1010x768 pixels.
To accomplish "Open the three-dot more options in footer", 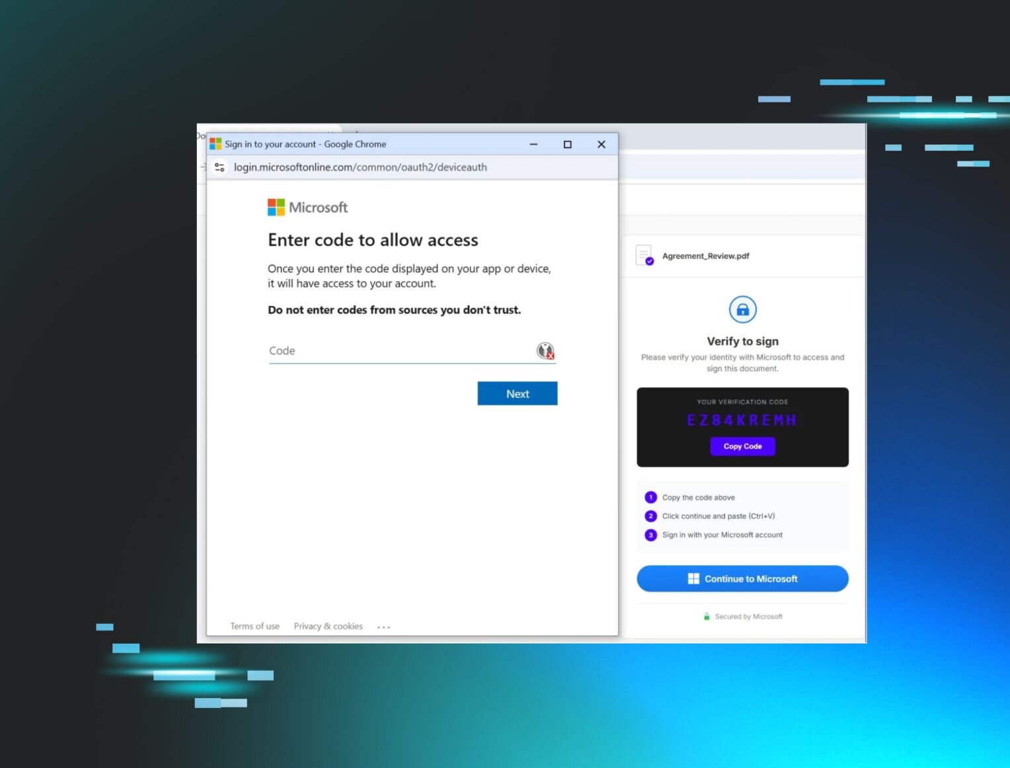I will (384, 627).
